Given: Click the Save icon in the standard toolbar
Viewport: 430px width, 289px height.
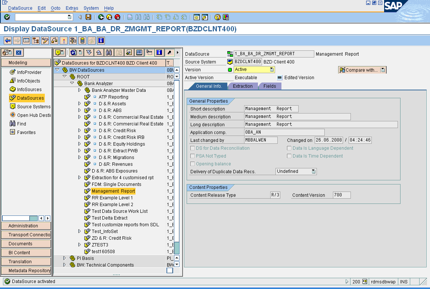Looking at the screenshot, I should pos(89,17).
